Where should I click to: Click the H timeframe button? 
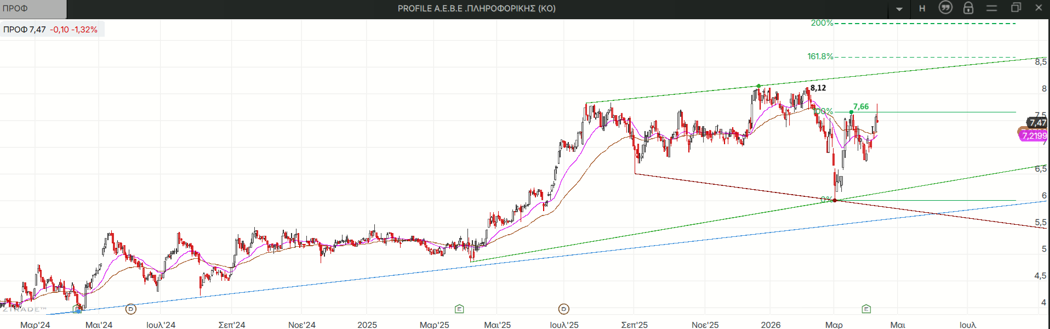point(922,8)
